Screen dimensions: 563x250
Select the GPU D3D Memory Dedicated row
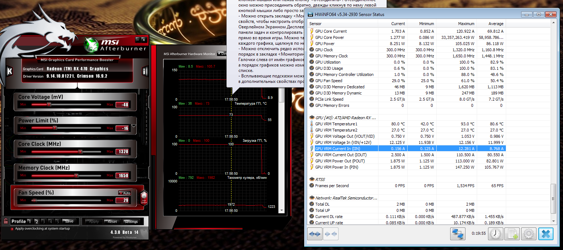click(x=407, y=87)
